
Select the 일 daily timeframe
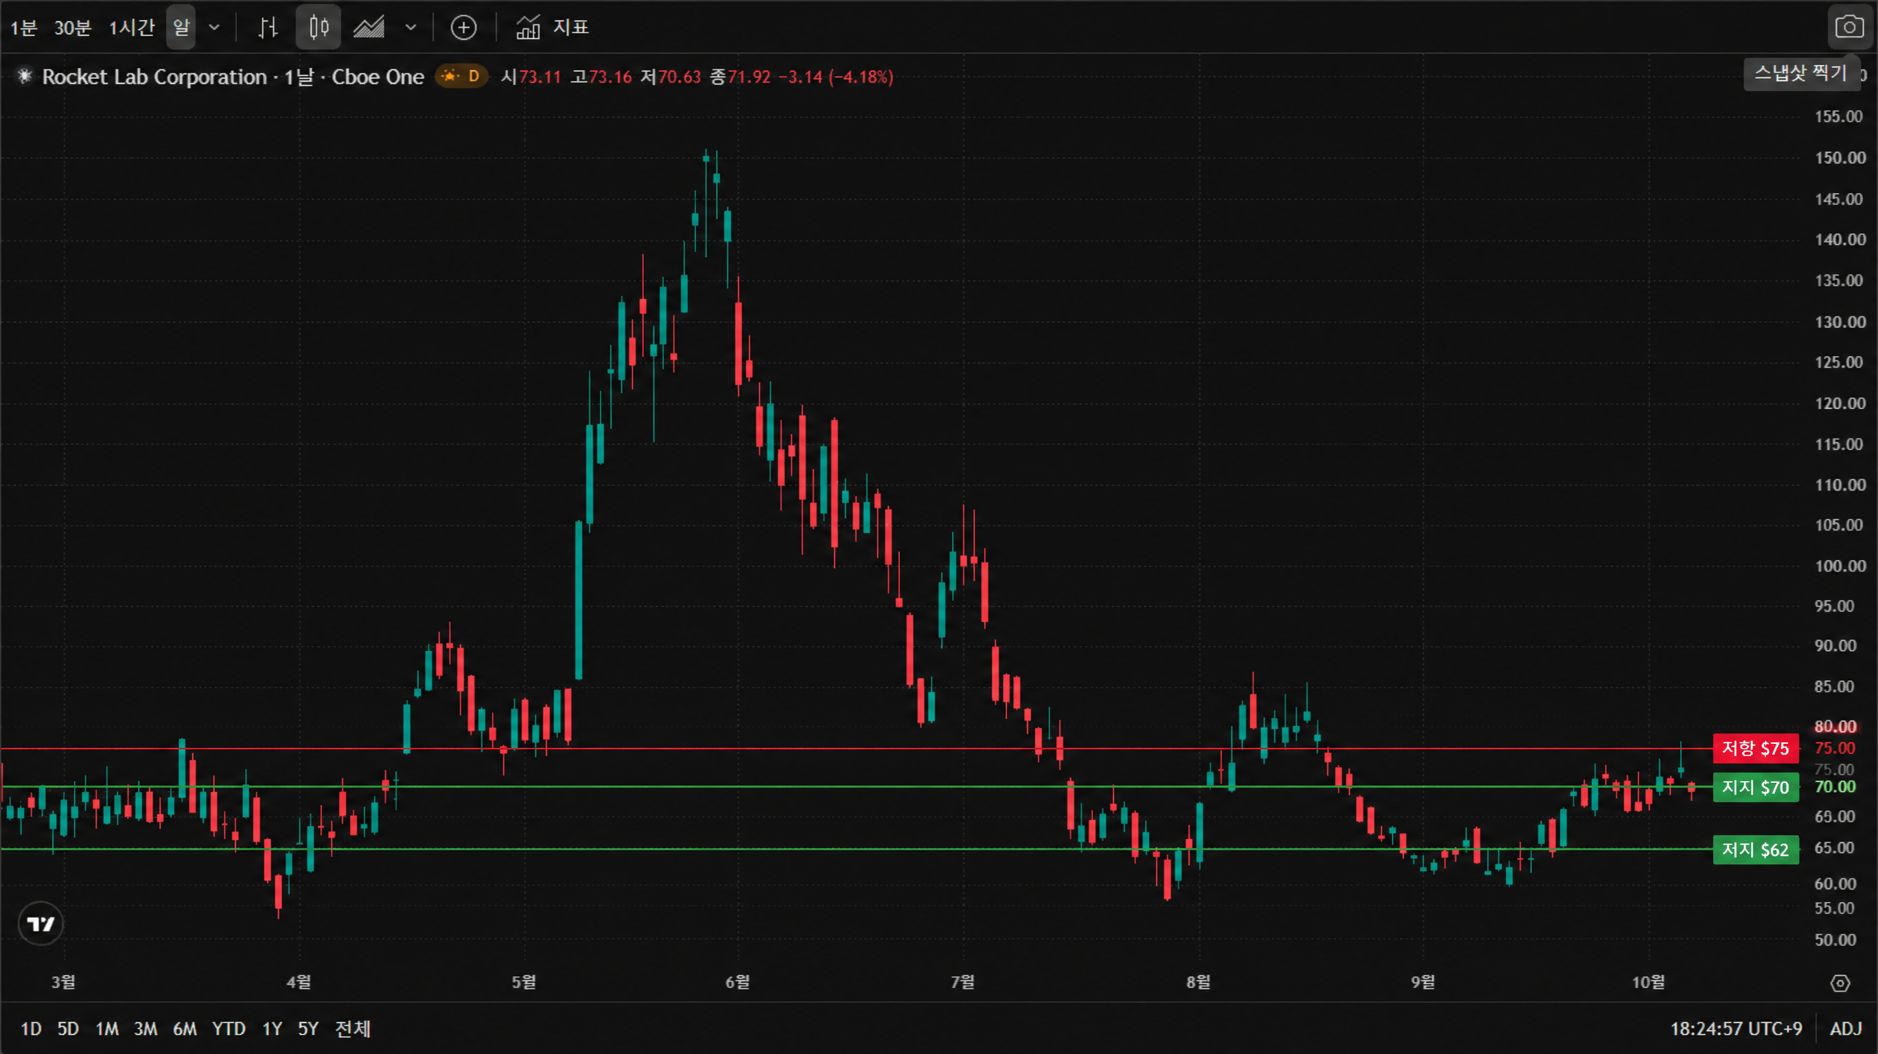[181, 27]
